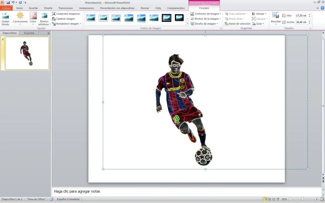325x203 pixels.
Task: Click the Tema de Office status entry
Action: tap(36, 199)
